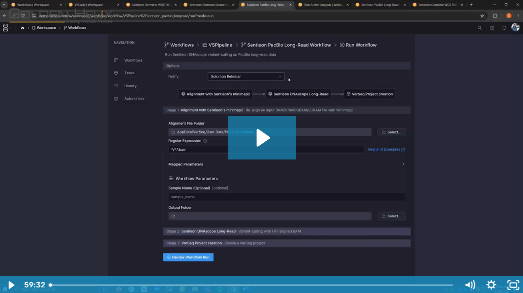Click the Tasks sidebar cube icon

(x=116, y=73)
